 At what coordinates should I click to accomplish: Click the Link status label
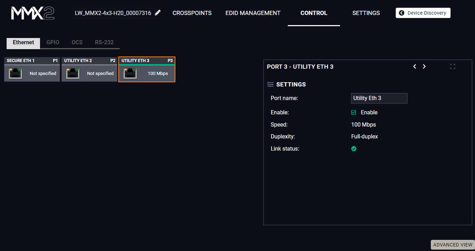[x=285, y=149]
